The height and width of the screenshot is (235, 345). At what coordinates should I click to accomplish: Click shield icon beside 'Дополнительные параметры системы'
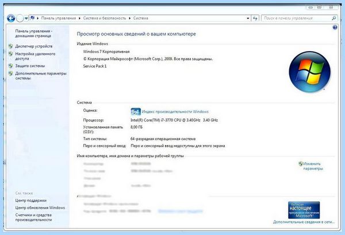pos(10,73)
